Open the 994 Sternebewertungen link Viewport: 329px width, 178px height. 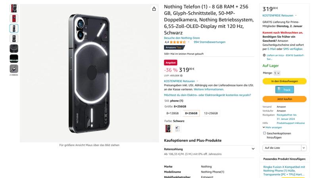click(210, 42)
